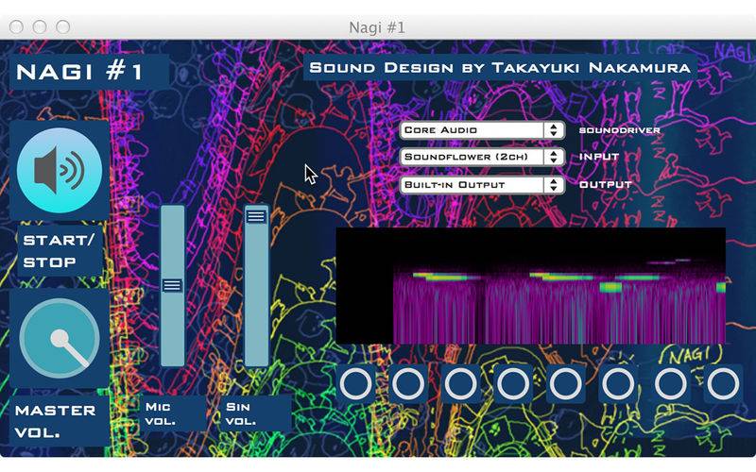The width and height of the screenshot is (756, 472).
Task: Click the Sin Vol. slider handle
Action: (x=256, y=216)
